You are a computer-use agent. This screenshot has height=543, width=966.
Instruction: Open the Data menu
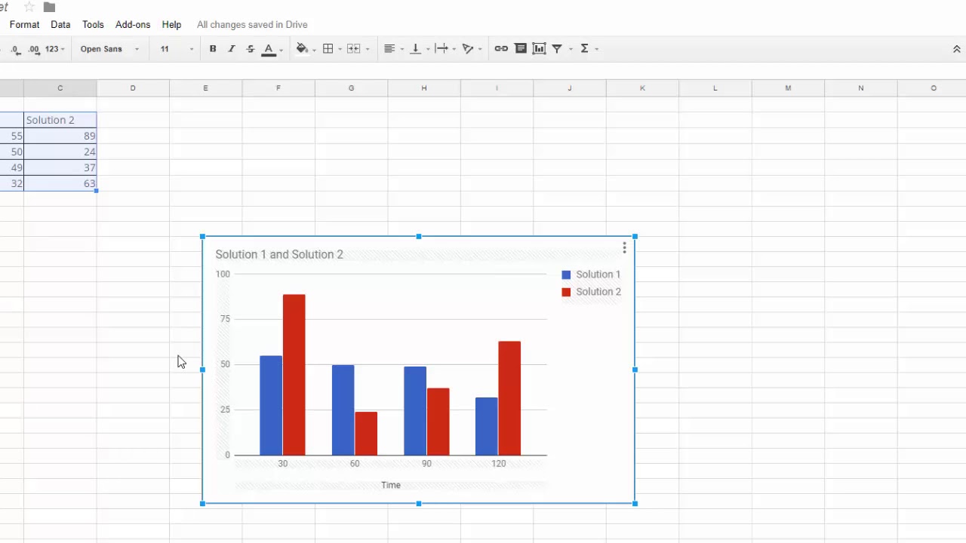(x=60, y=25)
